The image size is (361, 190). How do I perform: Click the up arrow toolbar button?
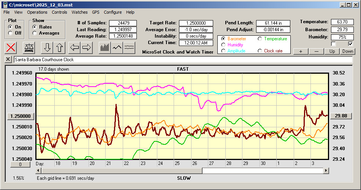pyautogui.click(x=60, y=47)
